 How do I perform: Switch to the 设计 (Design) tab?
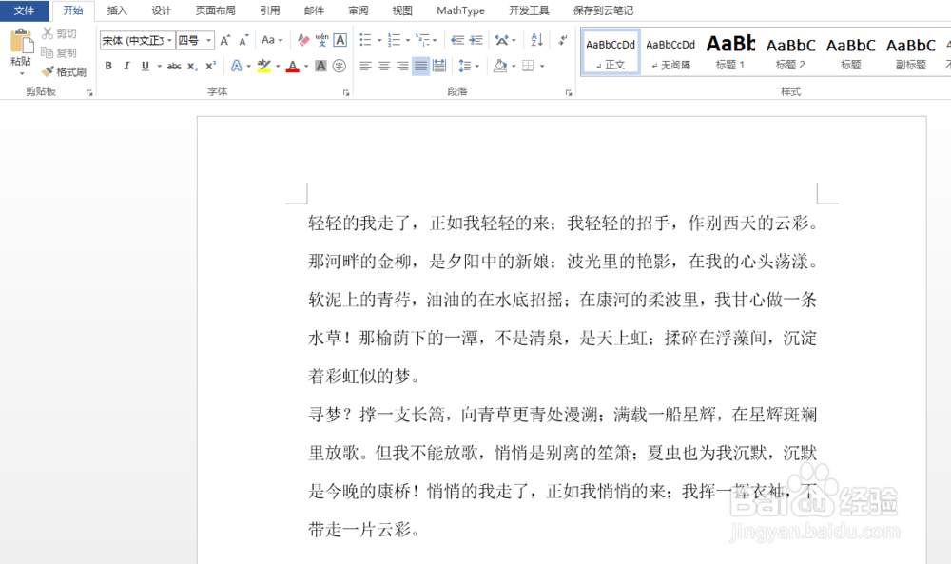[162, 10]
